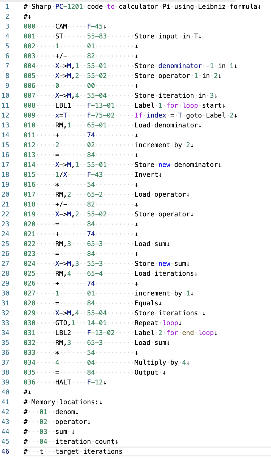Screen dimensions: 271x463
Task: Click 'RM,1' instruction on line 13
Action: pyautogui.click(x=63, y=125)
